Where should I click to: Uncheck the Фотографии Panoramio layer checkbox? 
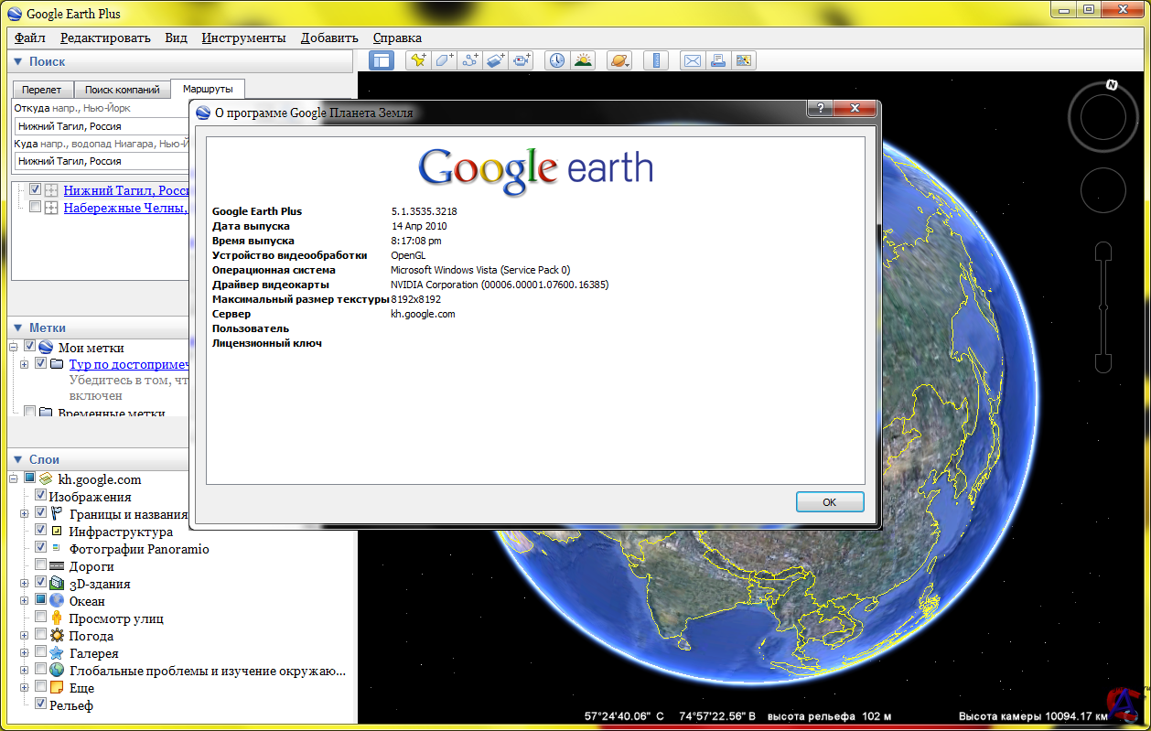point(40,549)
